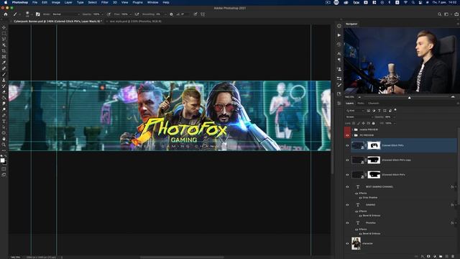Screen dimensions: 460x259
Task: Collapse effects of GAMING text layer
Action: coord(455,204)
